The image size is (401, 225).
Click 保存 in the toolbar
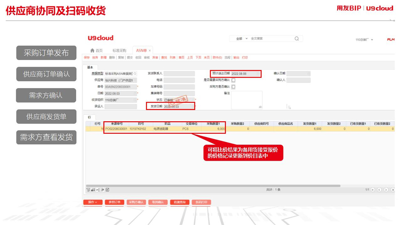click(x=87, y=58)
